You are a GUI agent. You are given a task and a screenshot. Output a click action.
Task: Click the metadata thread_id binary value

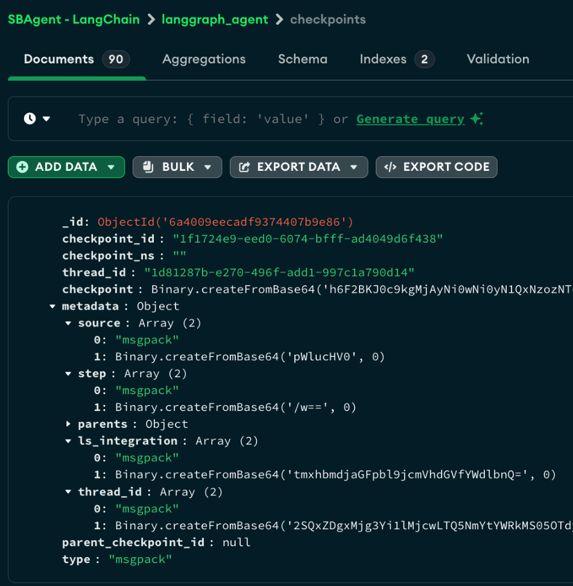coord(344,526)
